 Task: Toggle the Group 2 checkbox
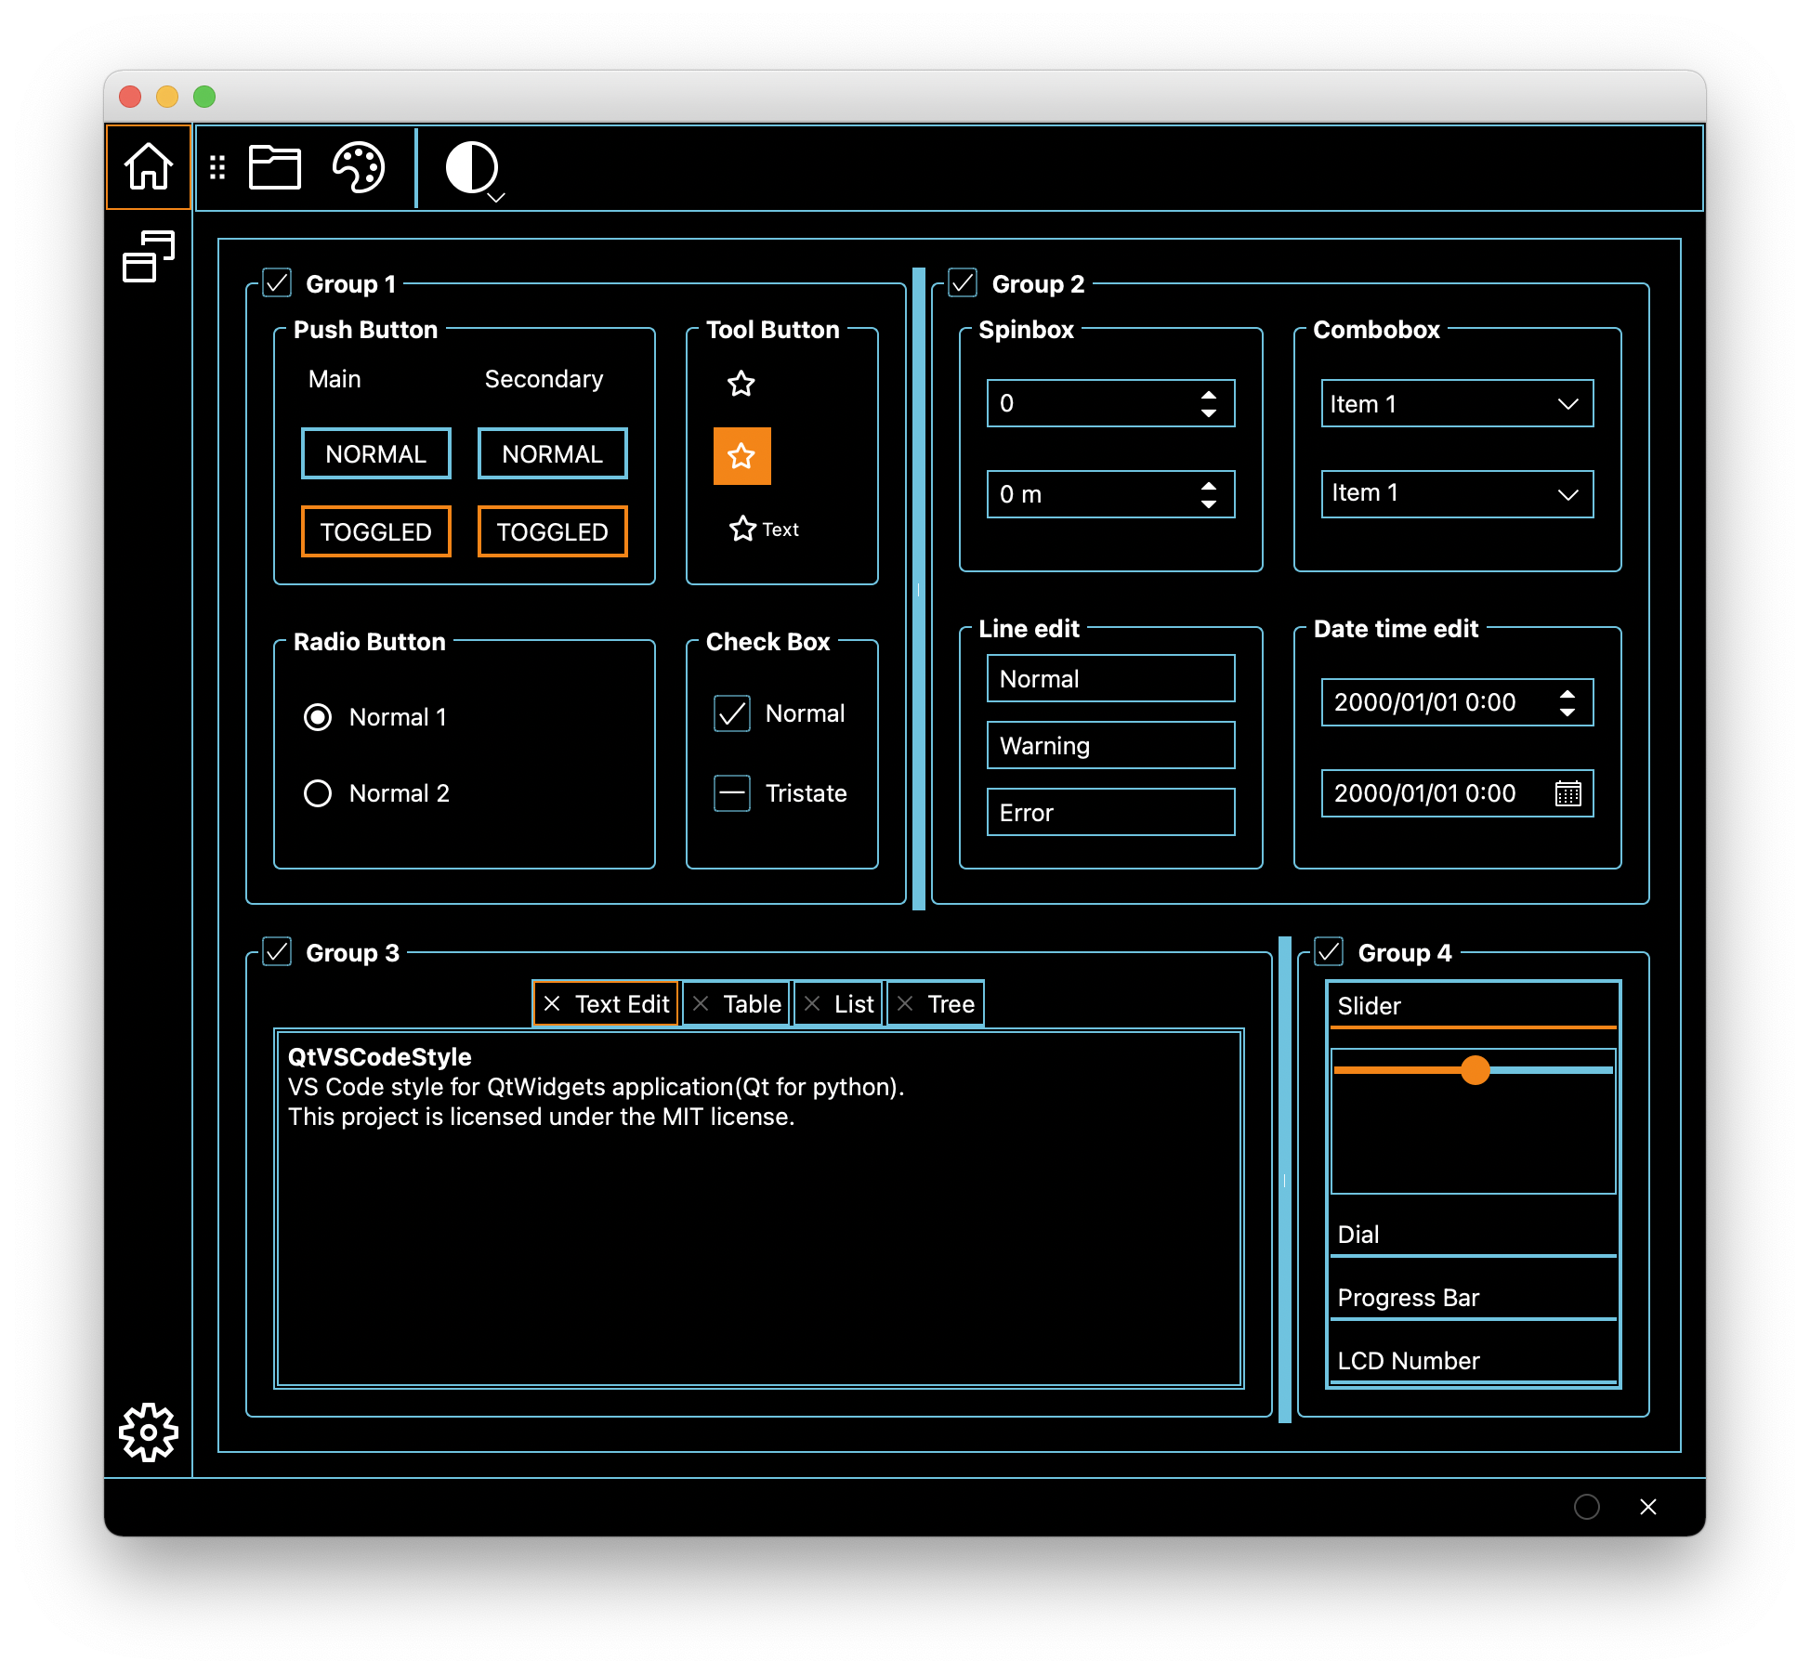[x=964, y=284]
